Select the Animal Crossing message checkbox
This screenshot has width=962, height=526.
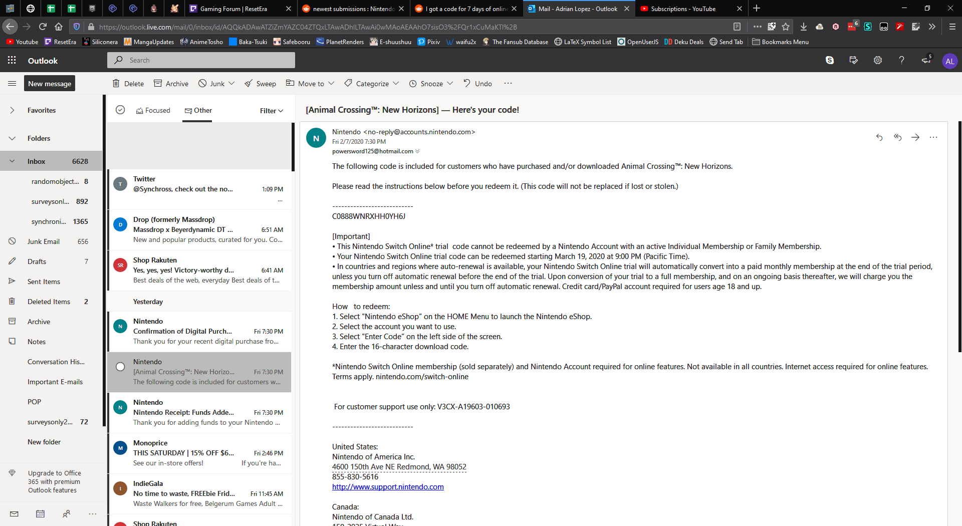coord(120,367)
